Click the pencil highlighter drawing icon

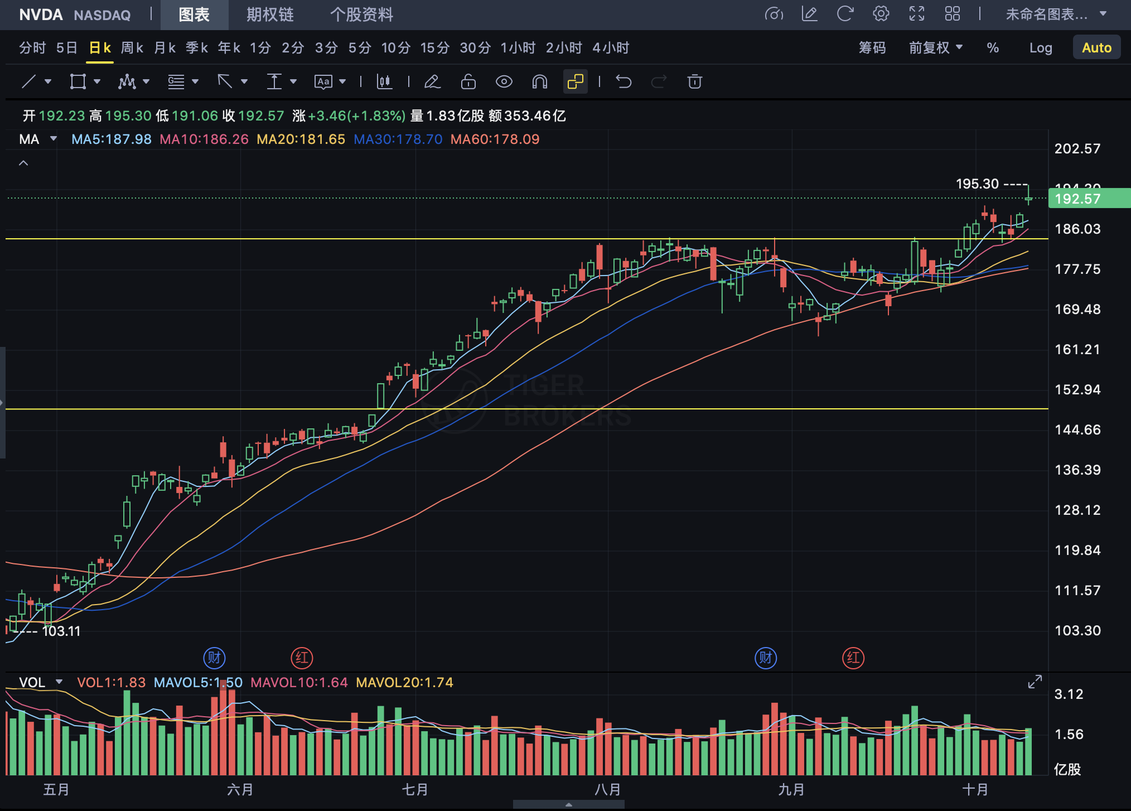(x=432, y=82)
